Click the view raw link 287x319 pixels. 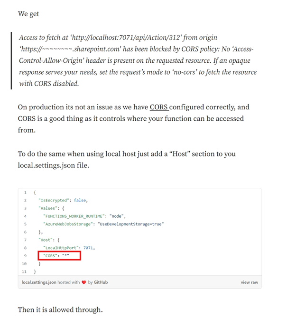(x=249, y=282)
